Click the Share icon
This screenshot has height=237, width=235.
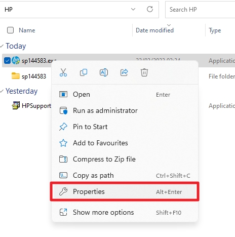[x=124, y=72]
